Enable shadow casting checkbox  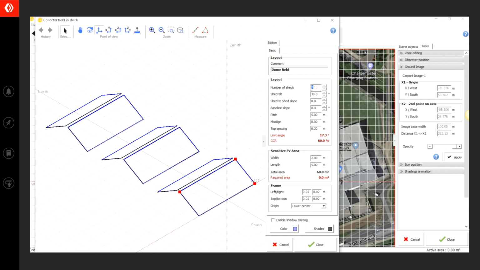[273, 220]
